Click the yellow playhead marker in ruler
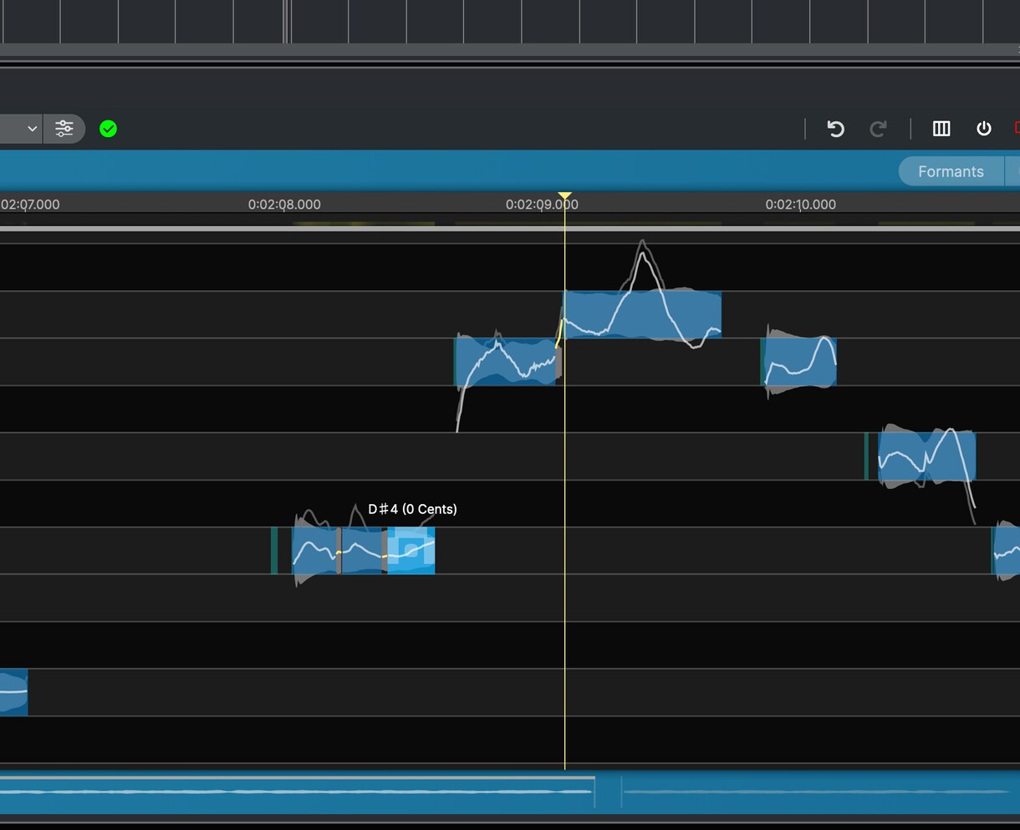This screenshot has height=830, width=1020. tap(565, 197)
